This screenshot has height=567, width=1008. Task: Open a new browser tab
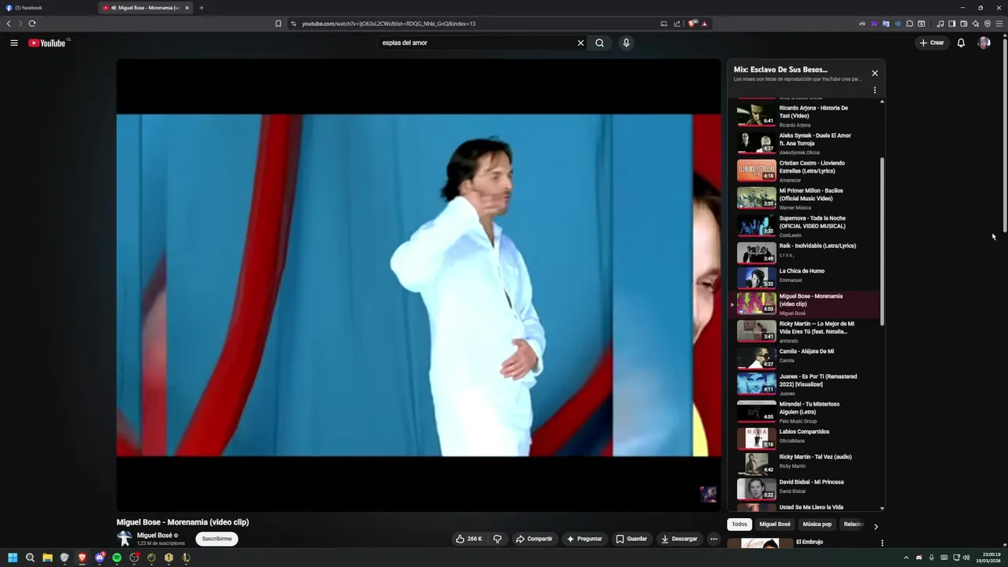pos(201,8)
